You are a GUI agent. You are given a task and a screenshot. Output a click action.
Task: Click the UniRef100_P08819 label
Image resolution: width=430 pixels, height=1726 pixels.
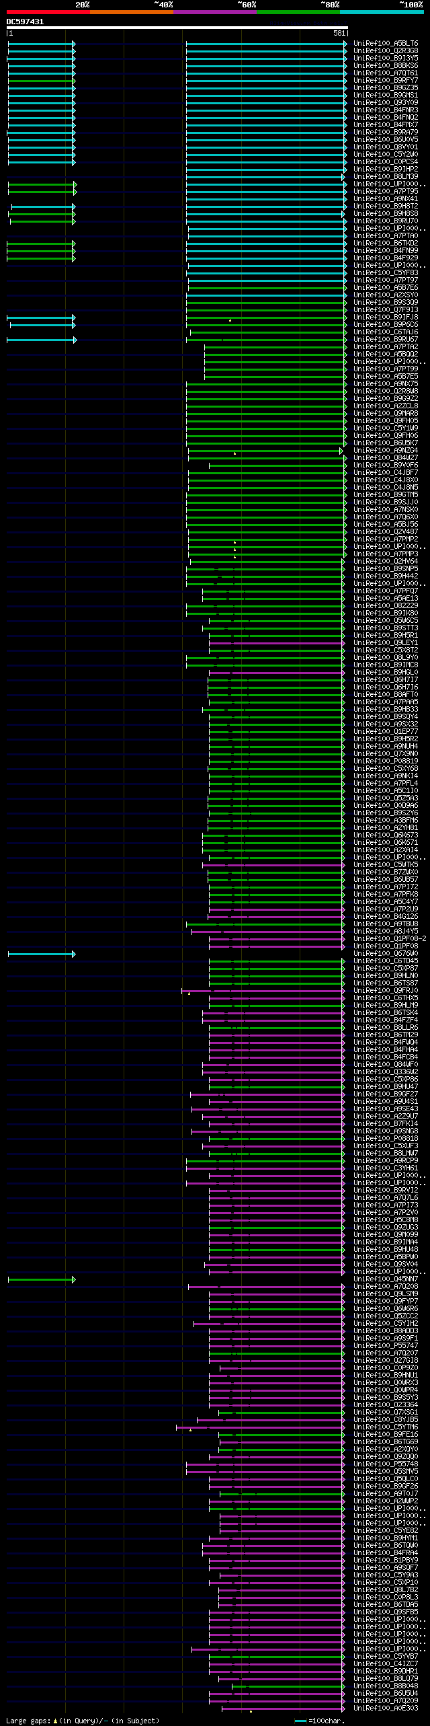click(386, 761)
